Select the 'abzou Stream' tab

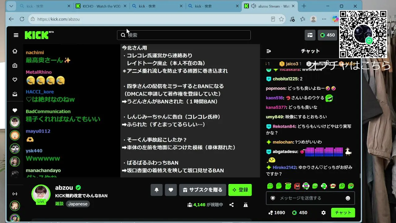pyautogui.click(x=270, y=6)
